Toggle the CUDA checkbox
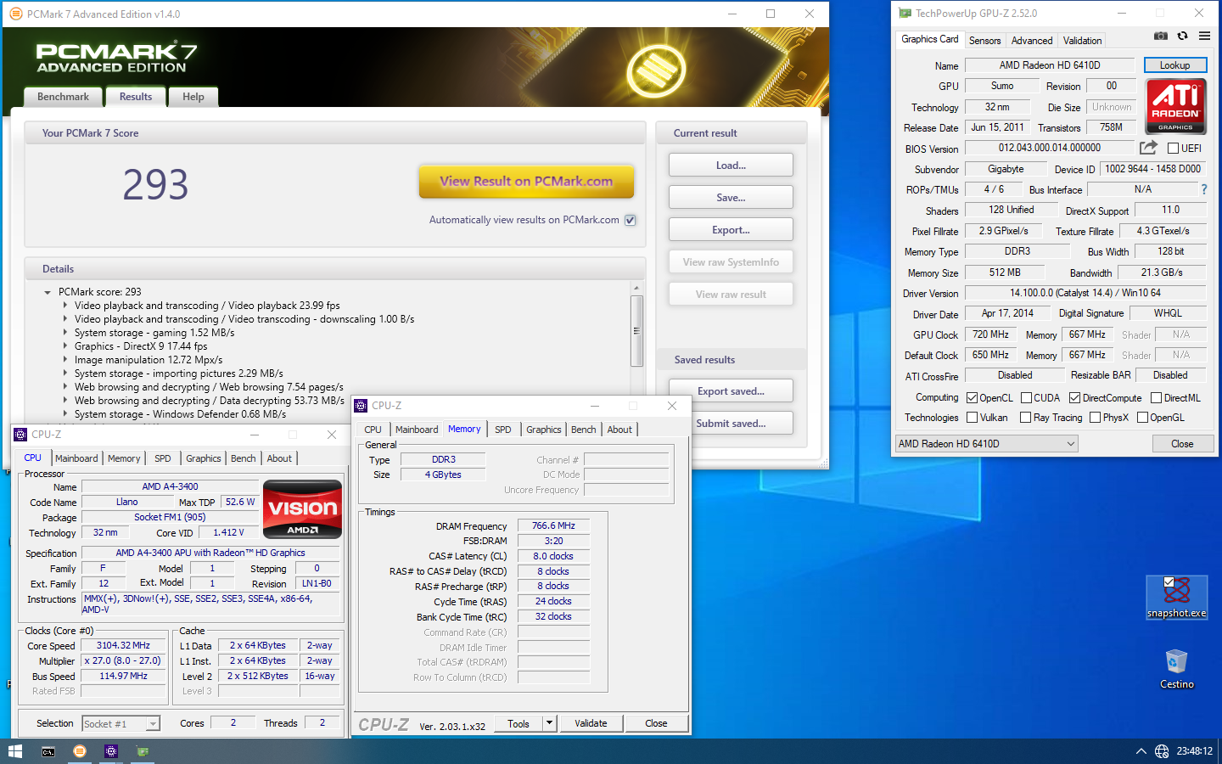This screenshot has height=764, width=1222. [x=1026, y=397]
